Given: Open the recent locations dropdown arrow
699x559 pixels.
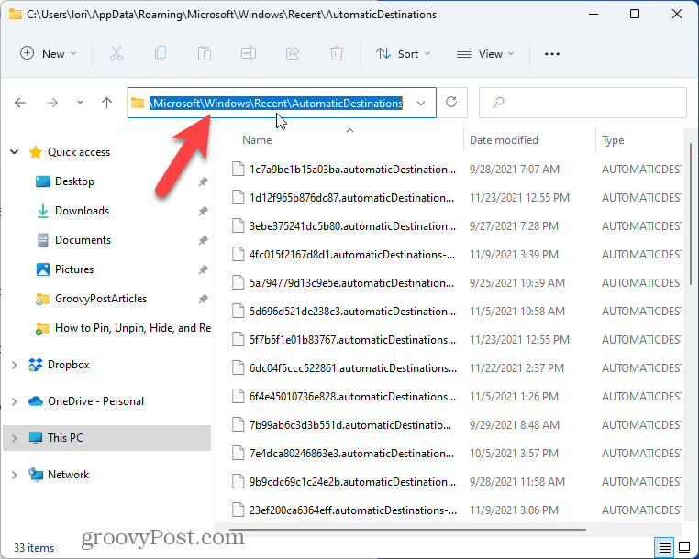Looking at the screenshot, I should tap(80, 103).
